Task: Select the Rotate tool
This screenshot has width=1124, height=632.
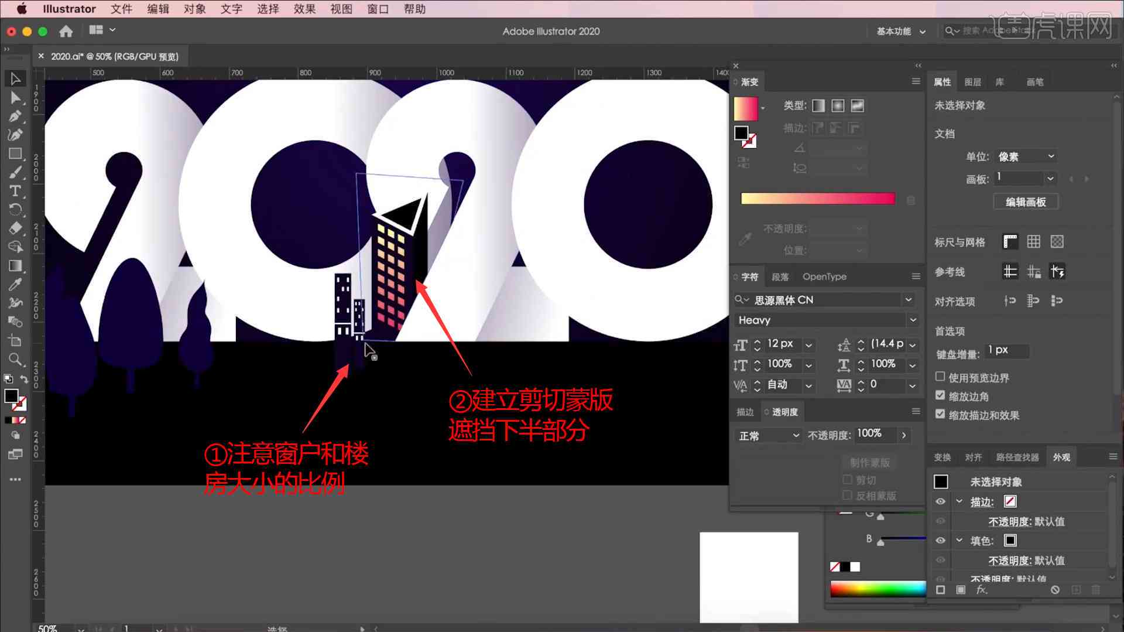Action: (15, 210)
